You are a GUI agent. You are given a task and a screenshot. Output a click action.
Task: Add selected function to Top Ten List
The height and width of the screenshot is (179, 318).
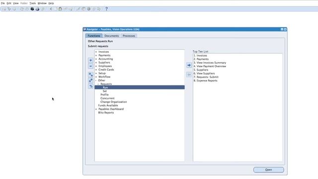189,65
